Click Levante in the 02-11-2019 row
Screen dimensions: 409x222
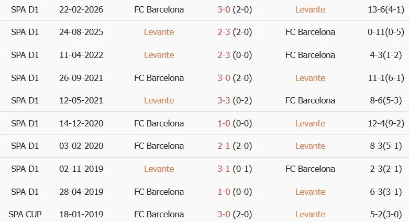pyautogui.click(x=159, y=169)
